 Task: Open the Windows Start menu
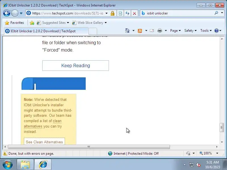tap(8, 165)
